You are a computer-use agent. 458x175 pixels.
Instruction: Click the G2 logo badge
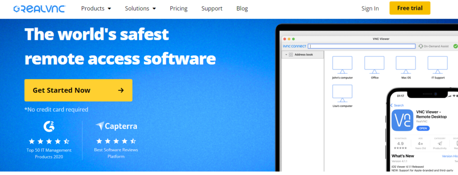[x=49, y=126]
